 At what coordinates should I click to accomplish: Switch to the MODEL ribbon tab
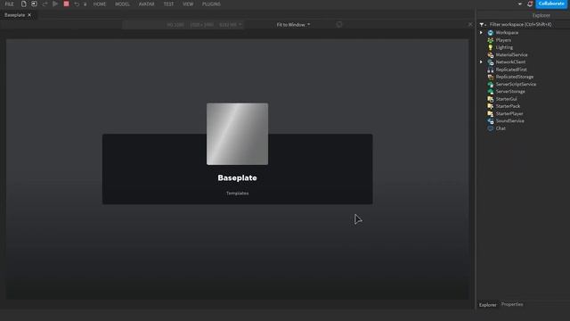tap(122, 4)
